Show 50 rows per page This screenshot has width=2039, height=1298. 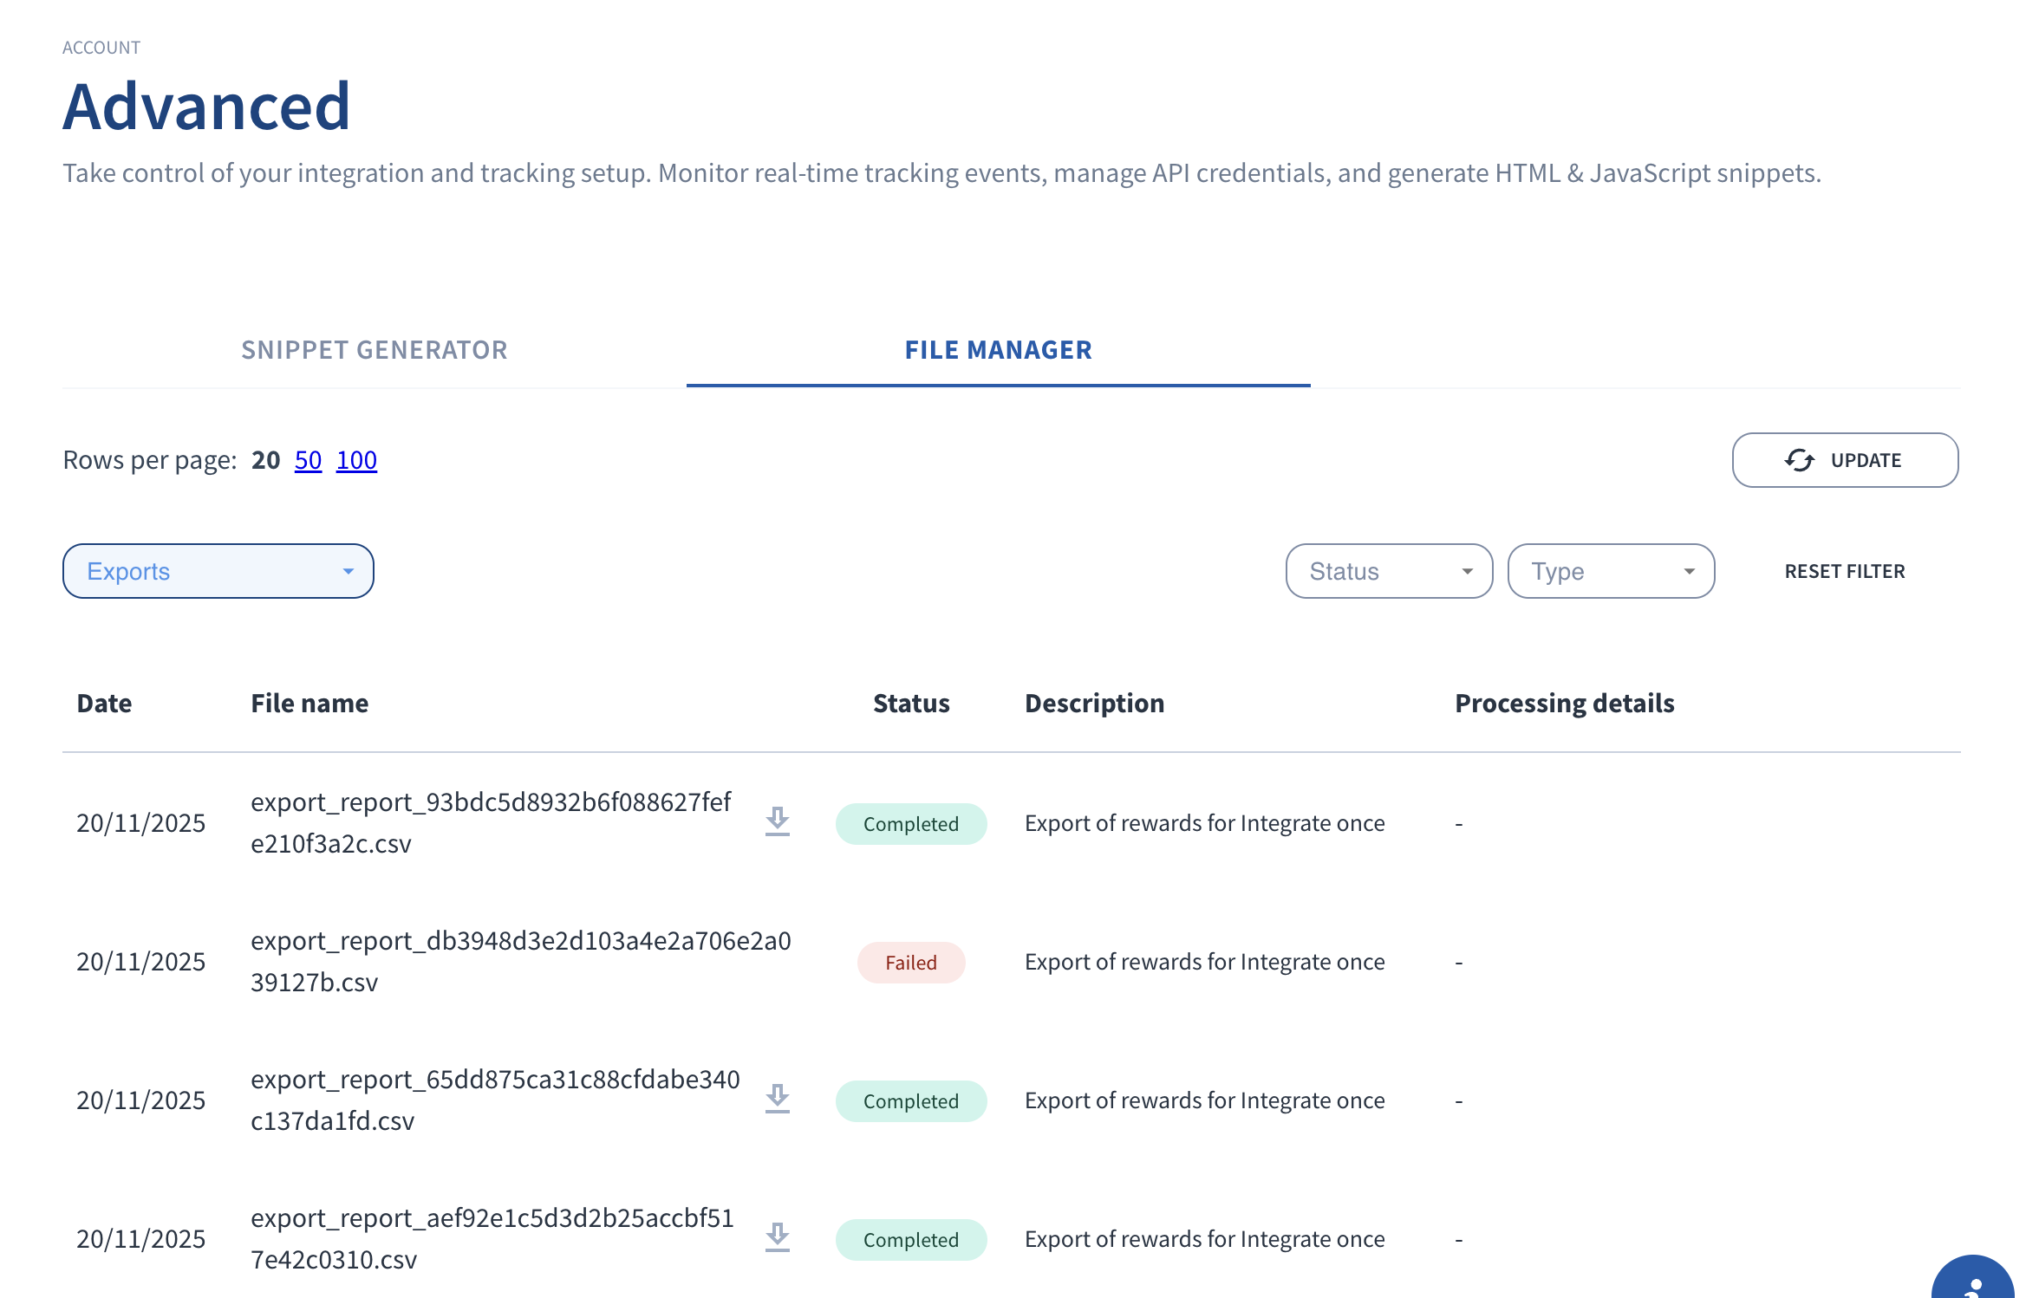[x=308, y=460]
